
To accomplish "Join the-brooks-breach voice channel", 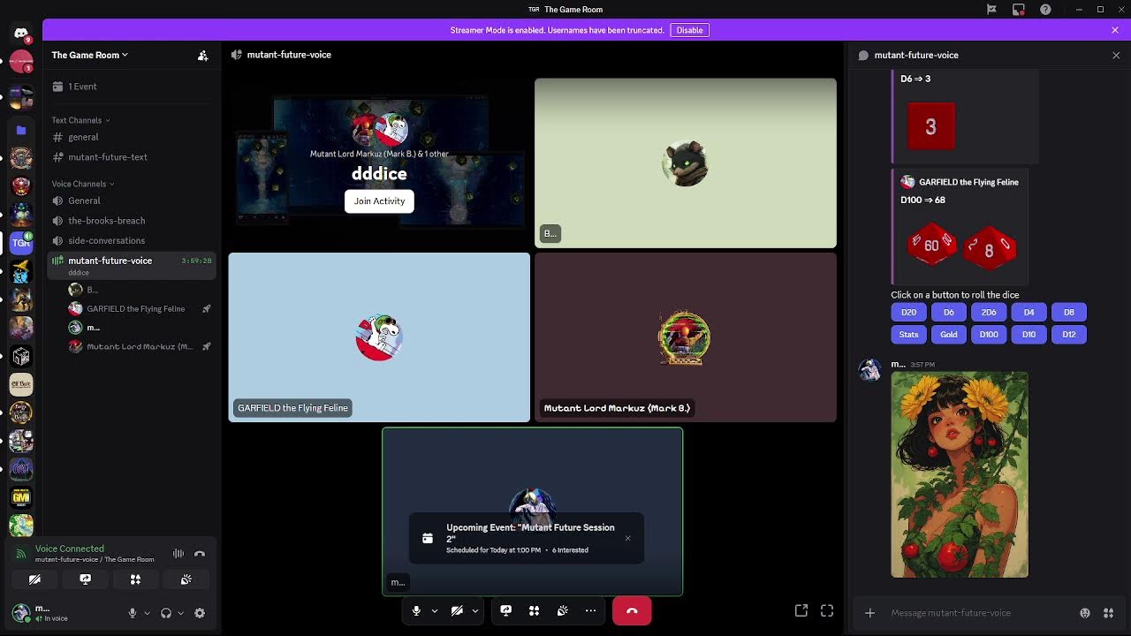I will [x=133, y=221].
